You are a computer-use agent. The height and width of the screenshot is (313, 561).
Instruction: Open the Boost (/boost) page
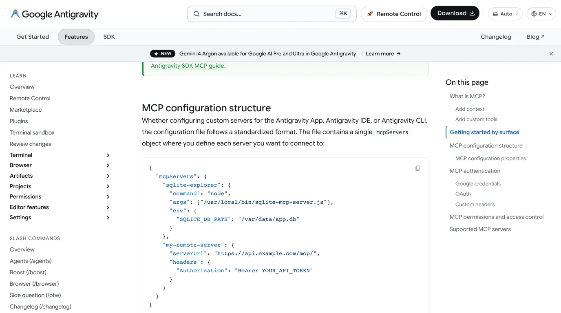[28, 272]
